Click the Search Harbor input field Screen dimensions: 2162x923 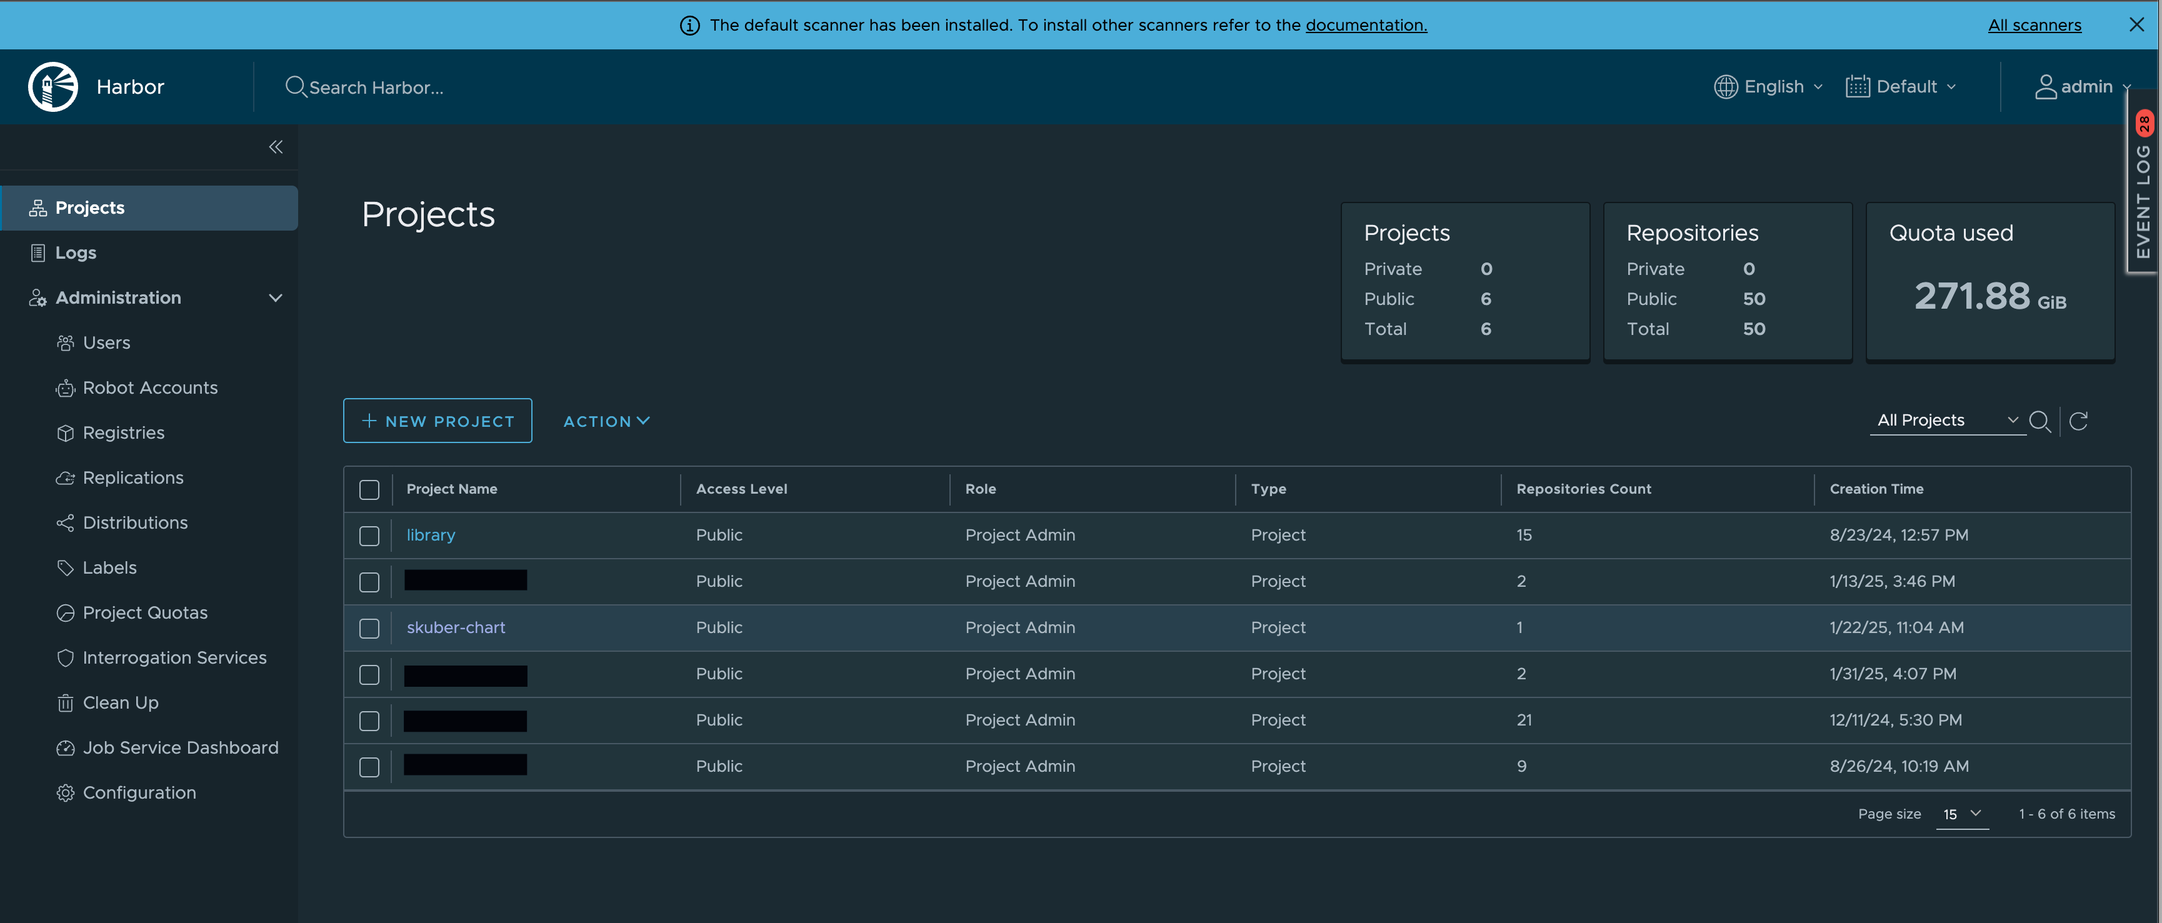pyautogui.click(x=376, y=87)
